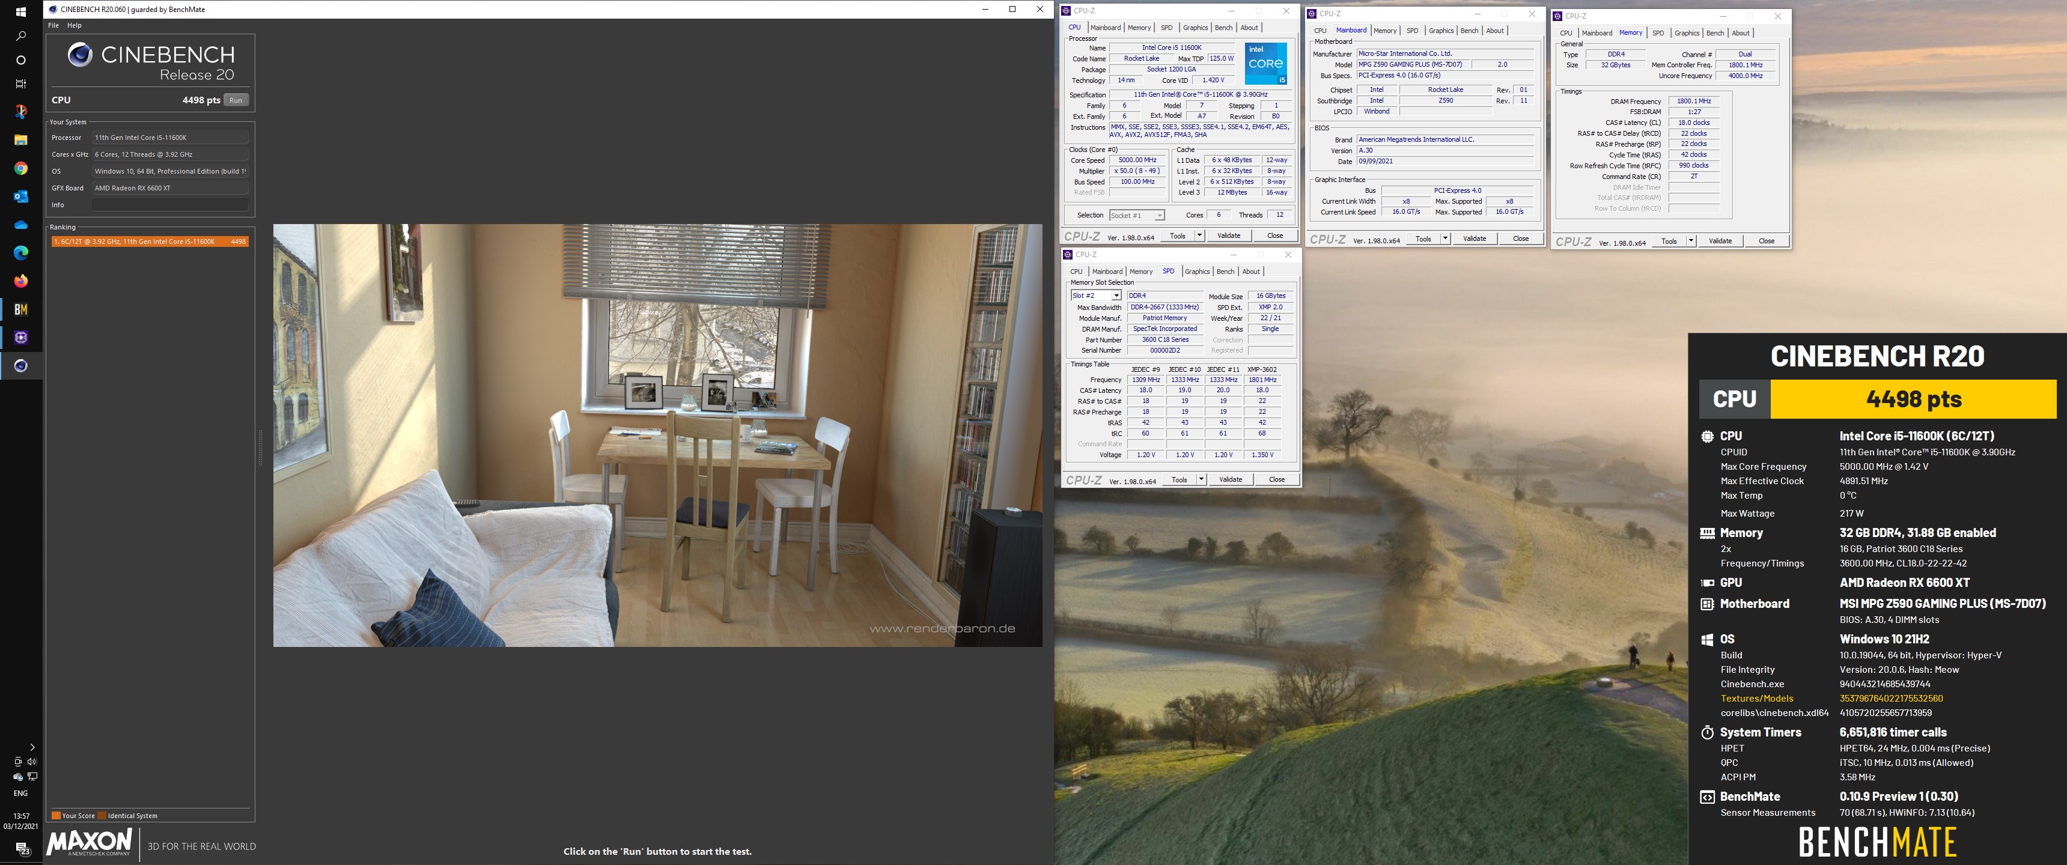Switch to About tab in CPU-Z Memory window

click(1740, 34)
